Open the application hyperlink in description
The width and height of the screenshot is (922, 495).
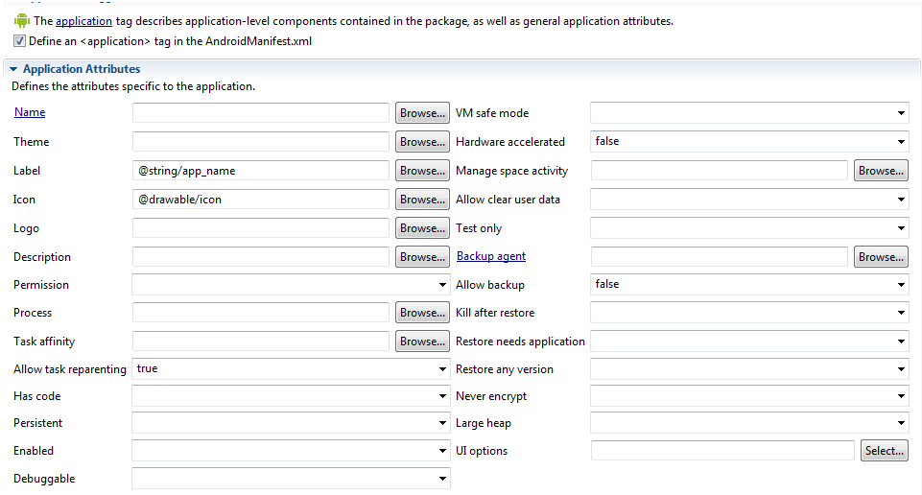pos(83,21)
